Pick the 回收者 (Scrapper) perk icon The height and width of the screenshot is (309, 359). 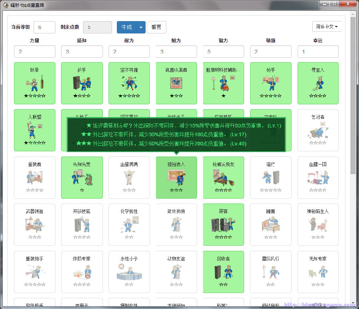[x=223, y=272]
